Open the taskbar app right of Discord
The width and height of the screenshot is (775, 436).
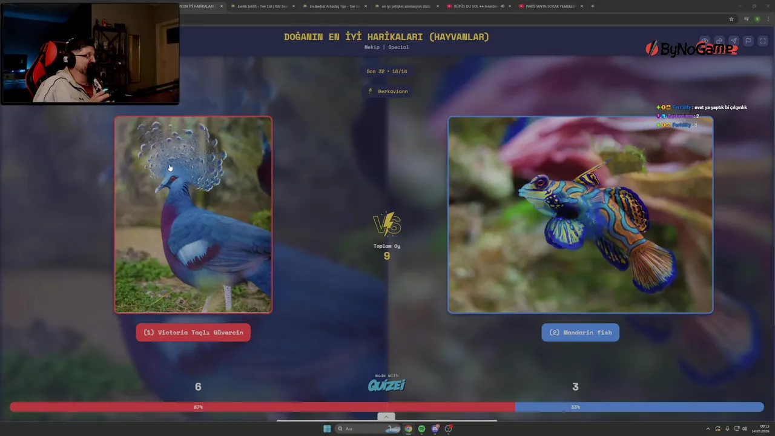point(449,429)
